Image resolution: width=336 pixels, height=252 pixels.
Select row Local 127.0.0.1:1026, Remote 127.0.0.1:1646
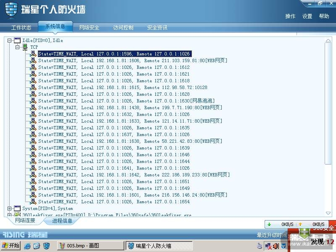coord(114,155)
